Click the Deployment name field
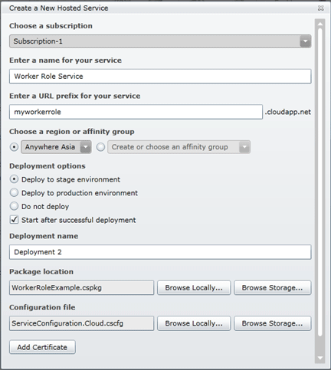 click(x=160, y=252)
